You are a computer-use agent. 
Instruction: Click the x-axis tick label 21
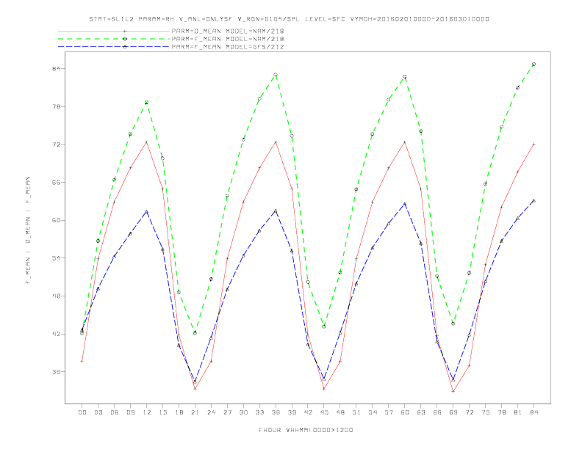(x=195, y=412)
